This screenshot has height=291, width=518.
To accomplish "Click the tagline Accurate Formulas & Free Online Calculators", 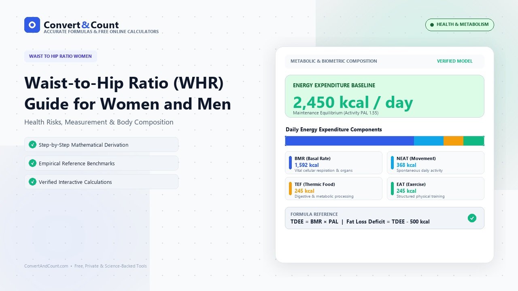I will pos(101,32).
